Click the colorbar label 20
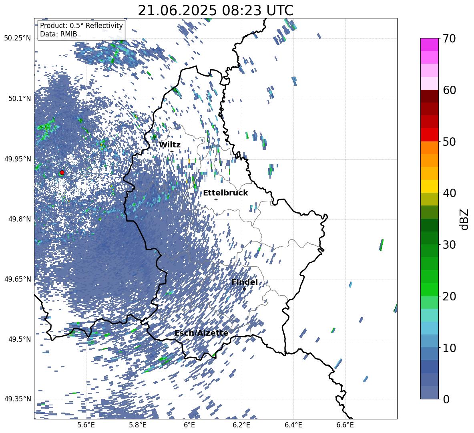 (449, 296)
